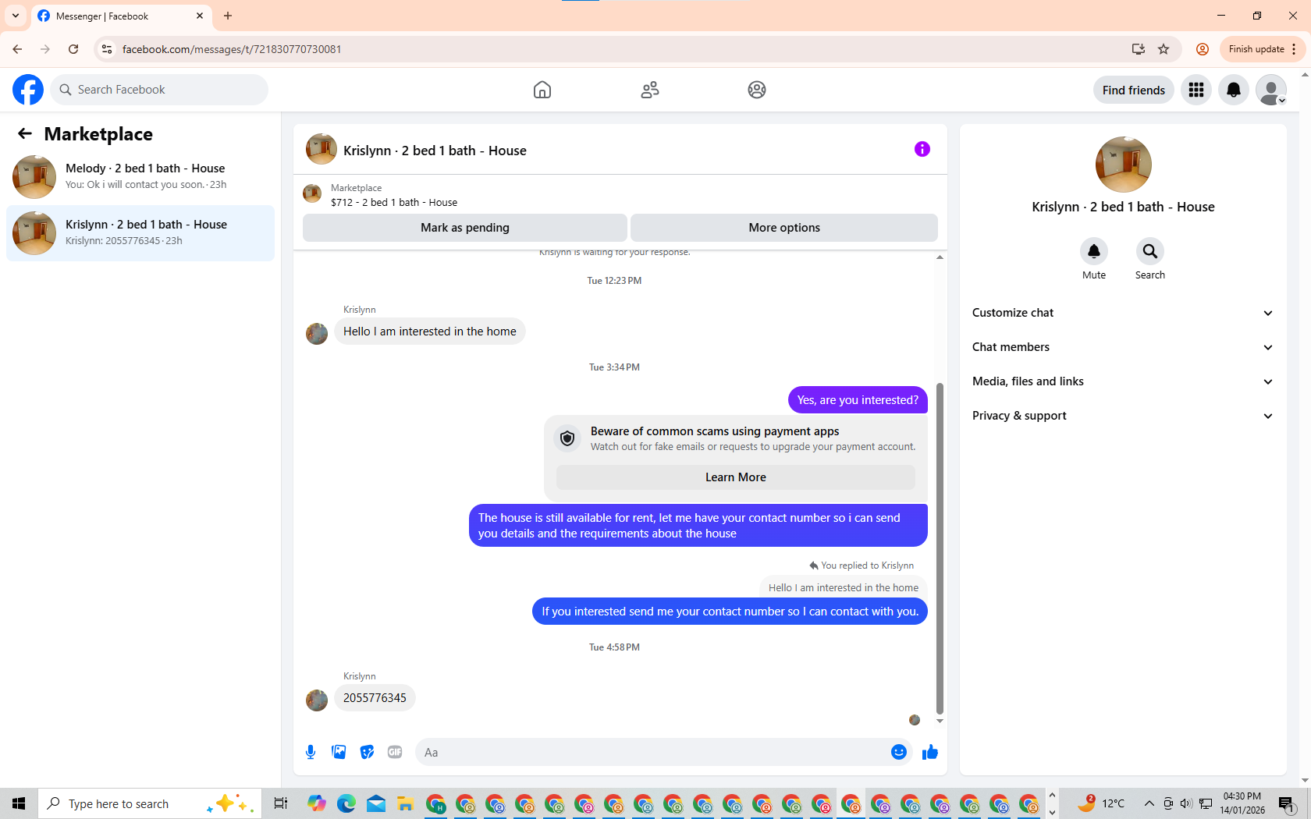Click Learn More about scams
Image resolution: width=1311 pixels, height=819 pixels.
pyautogui.click(x=736, y=477)
